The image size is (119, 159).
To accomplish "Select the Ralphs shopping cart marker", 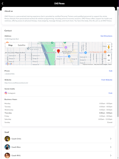I will pyautogui.click(x=86, y=53).
